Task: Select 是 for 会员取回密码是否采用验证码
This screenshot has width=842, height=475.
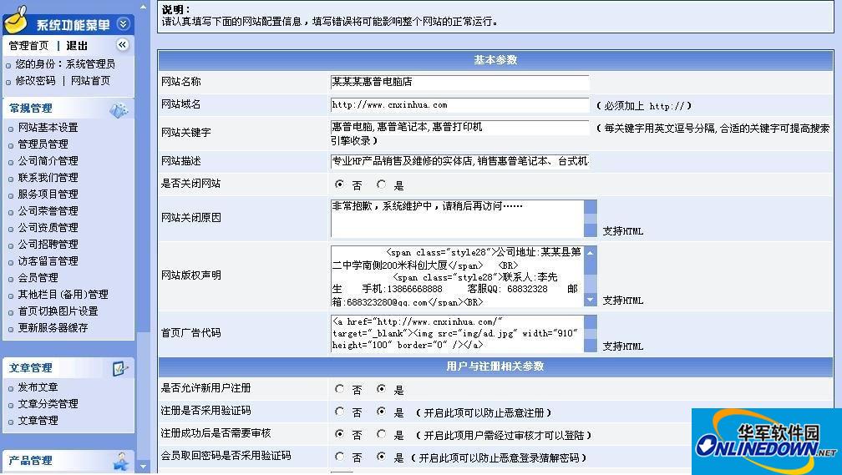Action: (381, 456)
